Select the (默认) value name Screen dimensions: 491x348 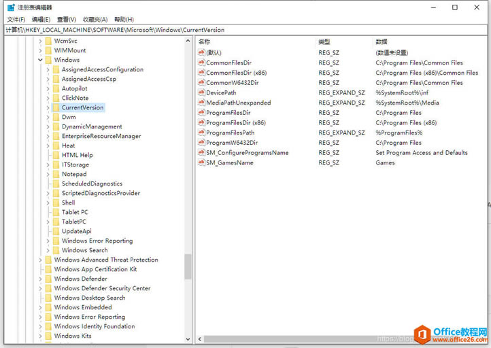[x=214, y=52]
